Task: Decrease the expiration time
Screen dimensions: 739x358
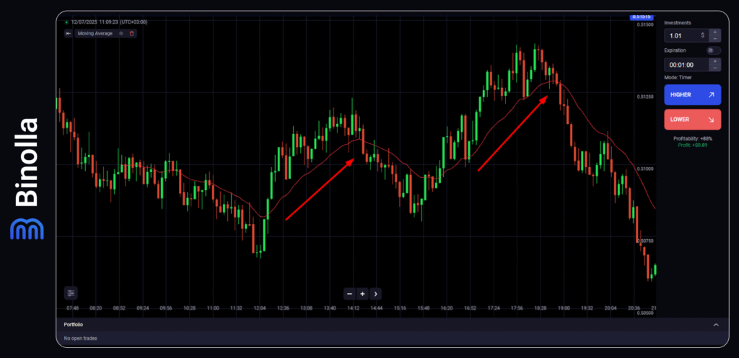Action: (714, 68)
